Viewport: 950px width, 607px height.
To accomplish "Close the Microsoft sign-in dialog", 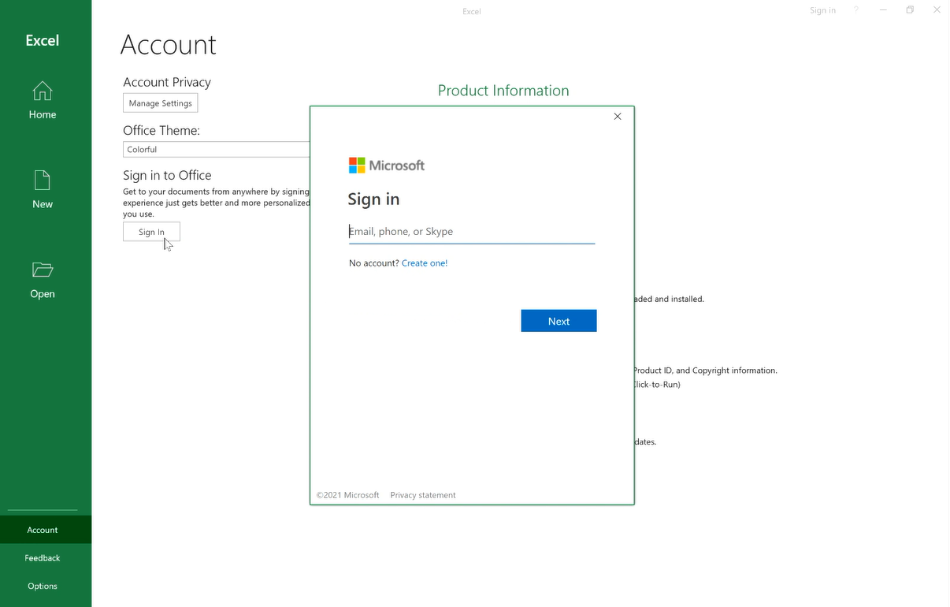I will (x=618, y=117).
